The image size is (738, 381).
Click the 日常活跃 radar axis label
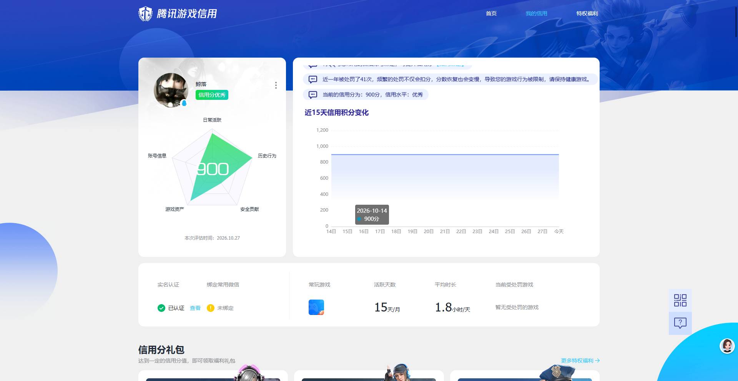[x=212, y=120]
